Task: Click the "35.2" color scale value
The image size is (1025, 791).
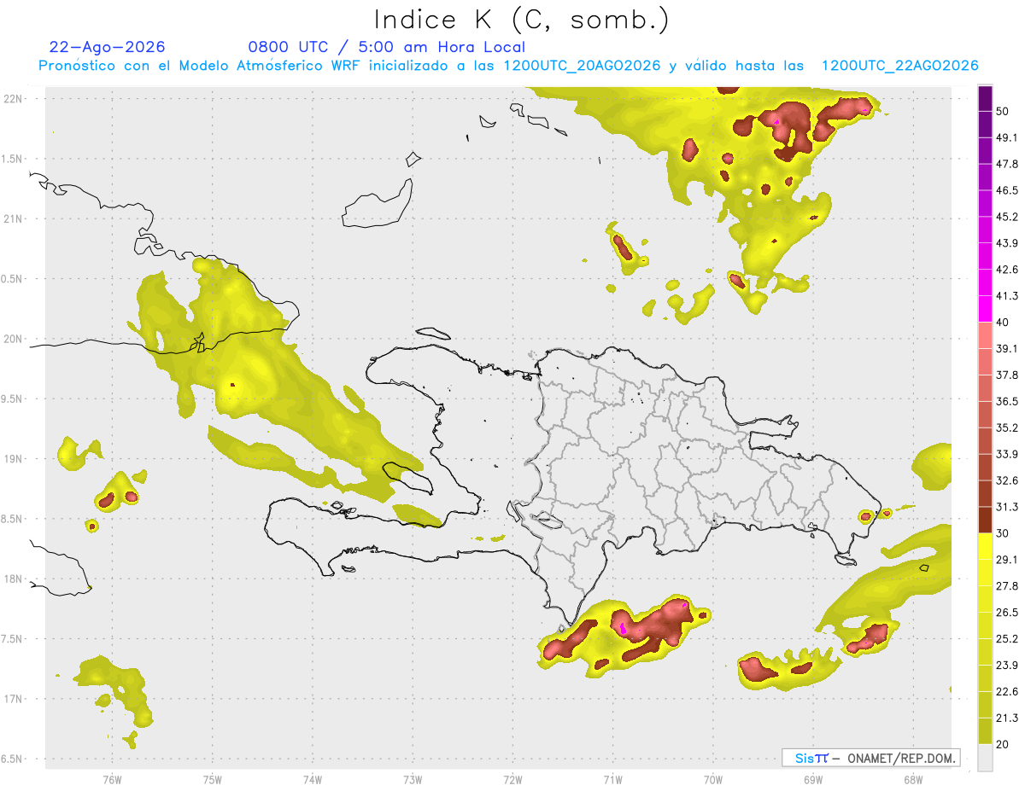Action: pos(1007,427)
